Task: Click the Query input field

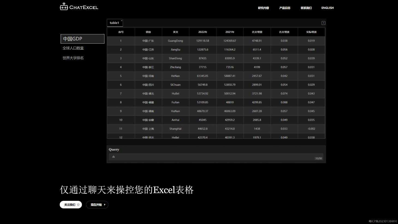Action: [x=216, y=157]
